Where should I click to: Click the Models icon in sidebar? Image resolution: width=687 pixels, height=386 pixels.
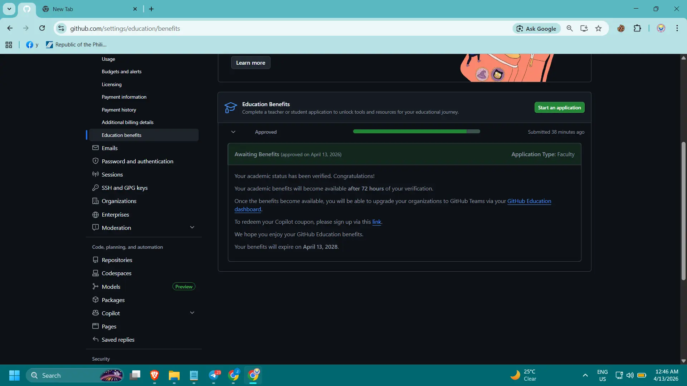click(x=95, y=287)
